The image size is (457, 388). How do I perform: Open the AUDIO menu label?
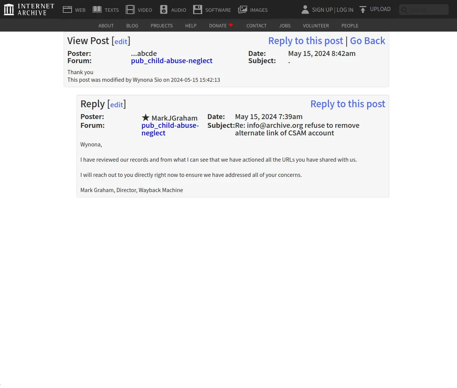[179, 10]
